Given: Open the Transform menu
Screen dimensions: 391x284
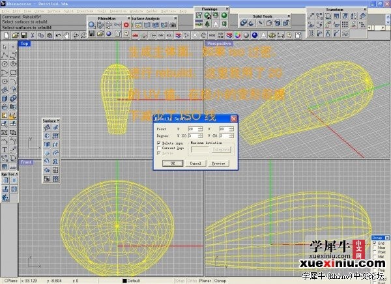Looking at the screenshot, I should pos(85,11).
